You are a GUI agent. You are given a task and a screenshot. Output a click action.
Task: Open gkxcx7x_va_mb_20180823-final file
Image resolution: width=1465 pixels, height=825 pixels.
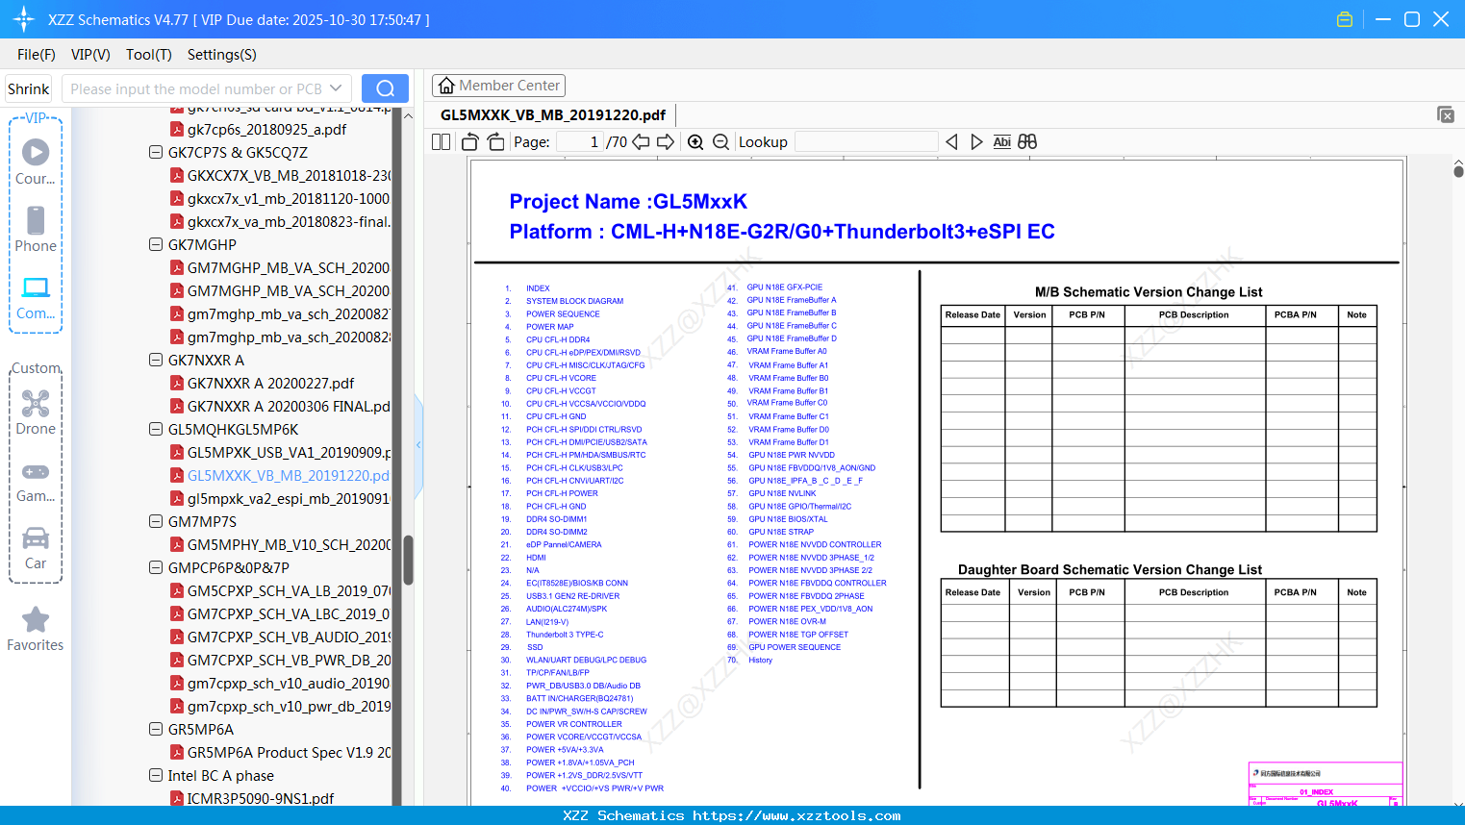(289, 221)
